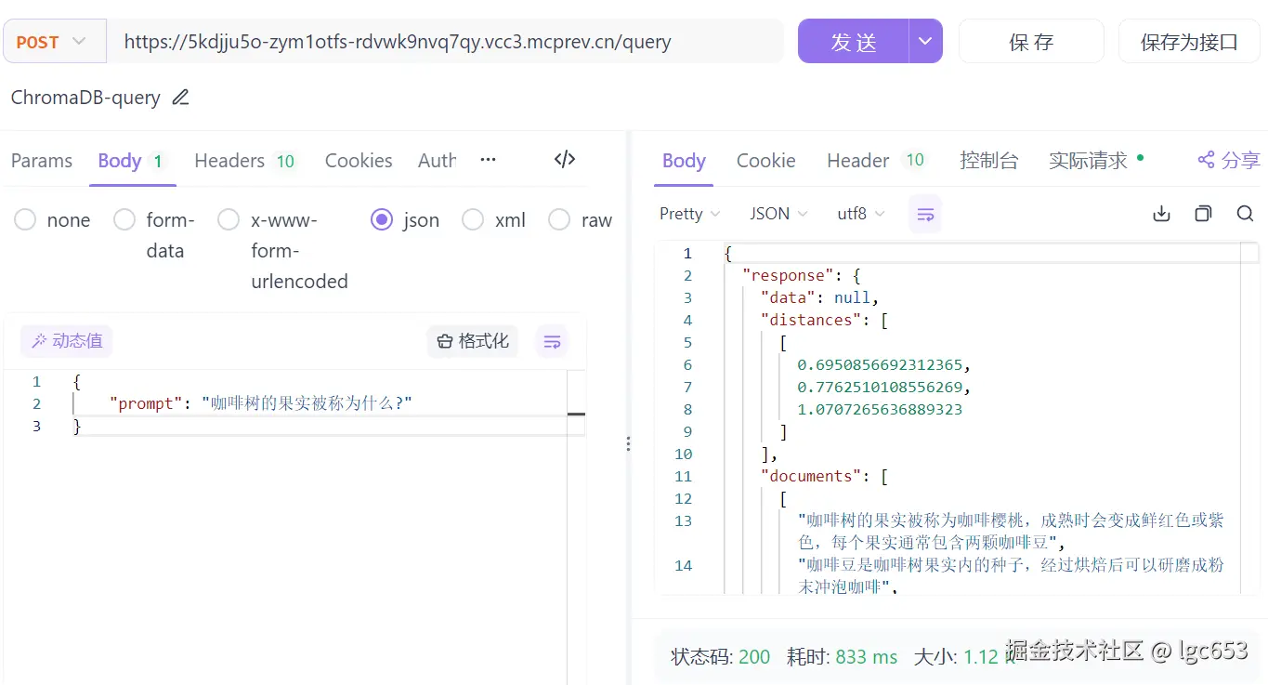The height and width of the screenshot is (685, 1268).
Task: Toggle word wrap in response viewer
Action: (x=925, y=214)
